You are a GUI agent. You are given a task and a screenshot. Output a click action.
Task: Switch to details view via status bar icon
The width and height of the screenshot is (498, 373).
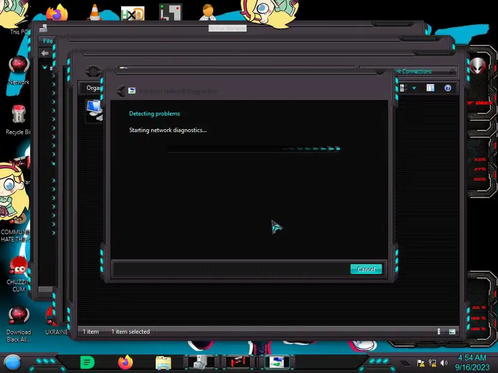click(440, 331)
